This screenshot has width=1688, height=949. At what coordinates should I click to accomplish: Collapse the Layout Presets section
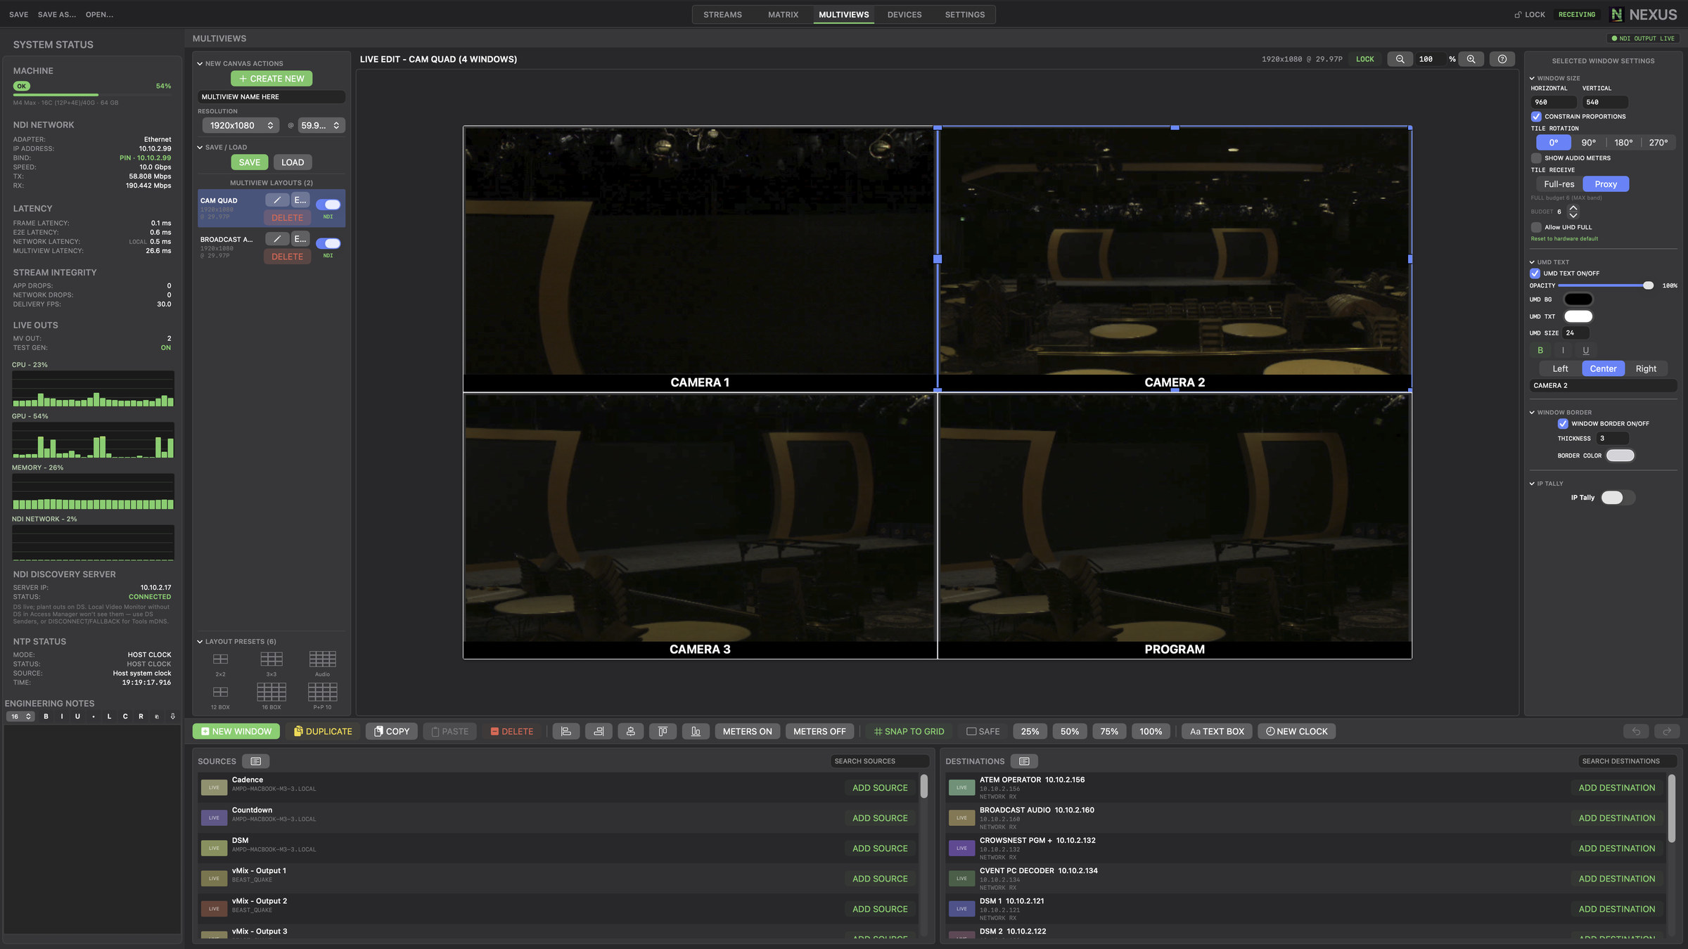[200, 642]
